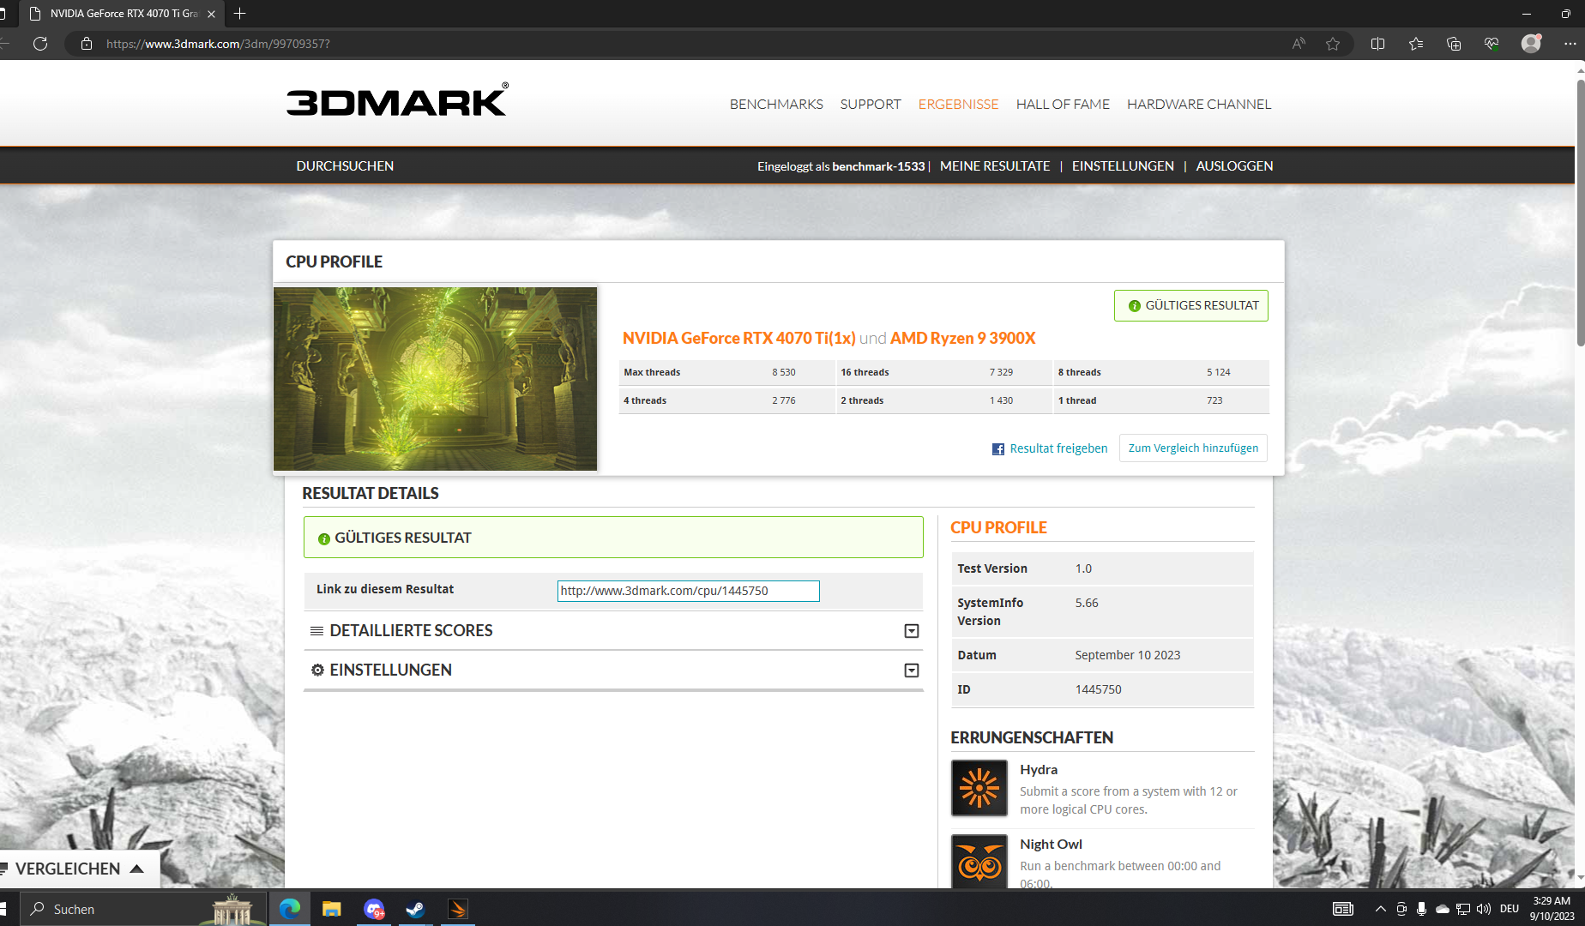Open AMD Ryzen 9 3900X link

point(962,338)
